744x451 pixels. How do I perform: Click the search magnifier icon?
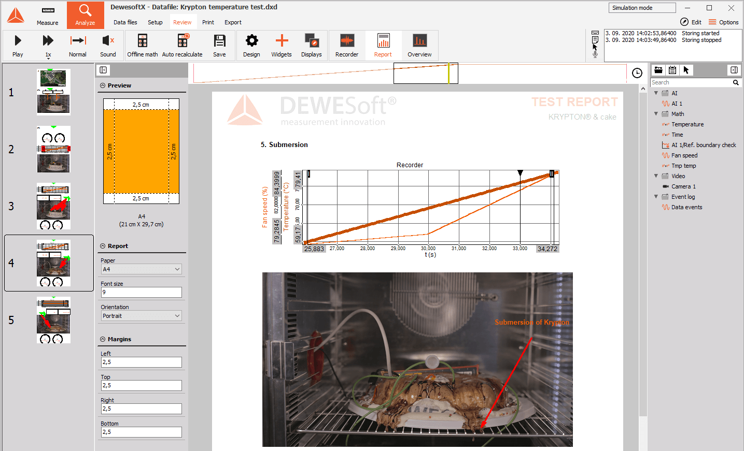pos(736,82)
